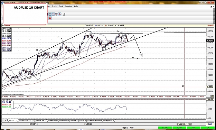Open the Window menu

tap(68, 6)
